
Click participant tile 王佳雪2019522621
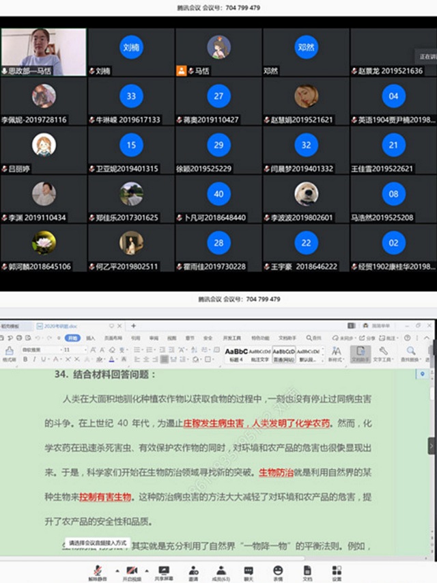[393, 150]
